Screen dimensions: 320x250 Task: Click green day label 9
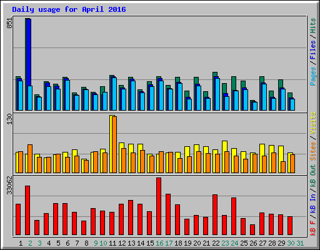(x=96, y=243)
